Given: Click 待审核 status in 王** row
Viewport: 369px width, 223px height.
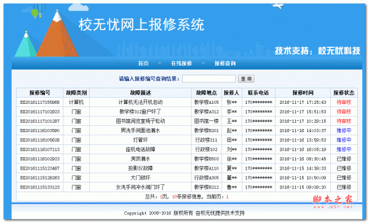Looking at the screenshot, I should [x=344, y=121].
